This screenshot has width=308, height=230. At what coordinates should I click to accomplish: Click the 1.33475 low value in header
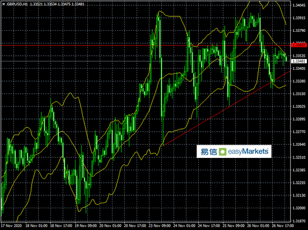[64, 4]
